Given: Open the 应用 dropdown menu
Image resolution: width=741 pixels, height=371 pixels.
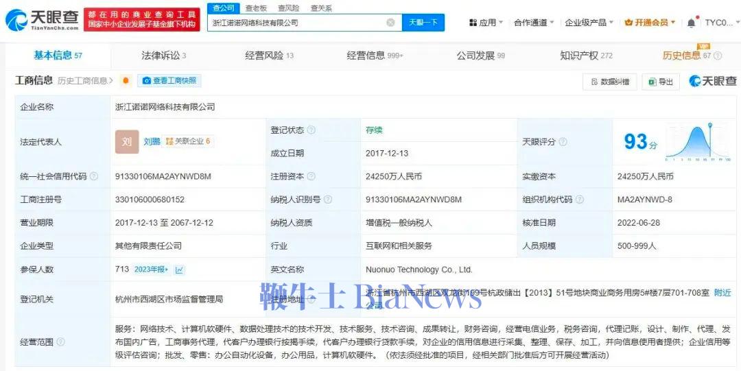Looking at the screenshot, I should click(x=486, y=22).
